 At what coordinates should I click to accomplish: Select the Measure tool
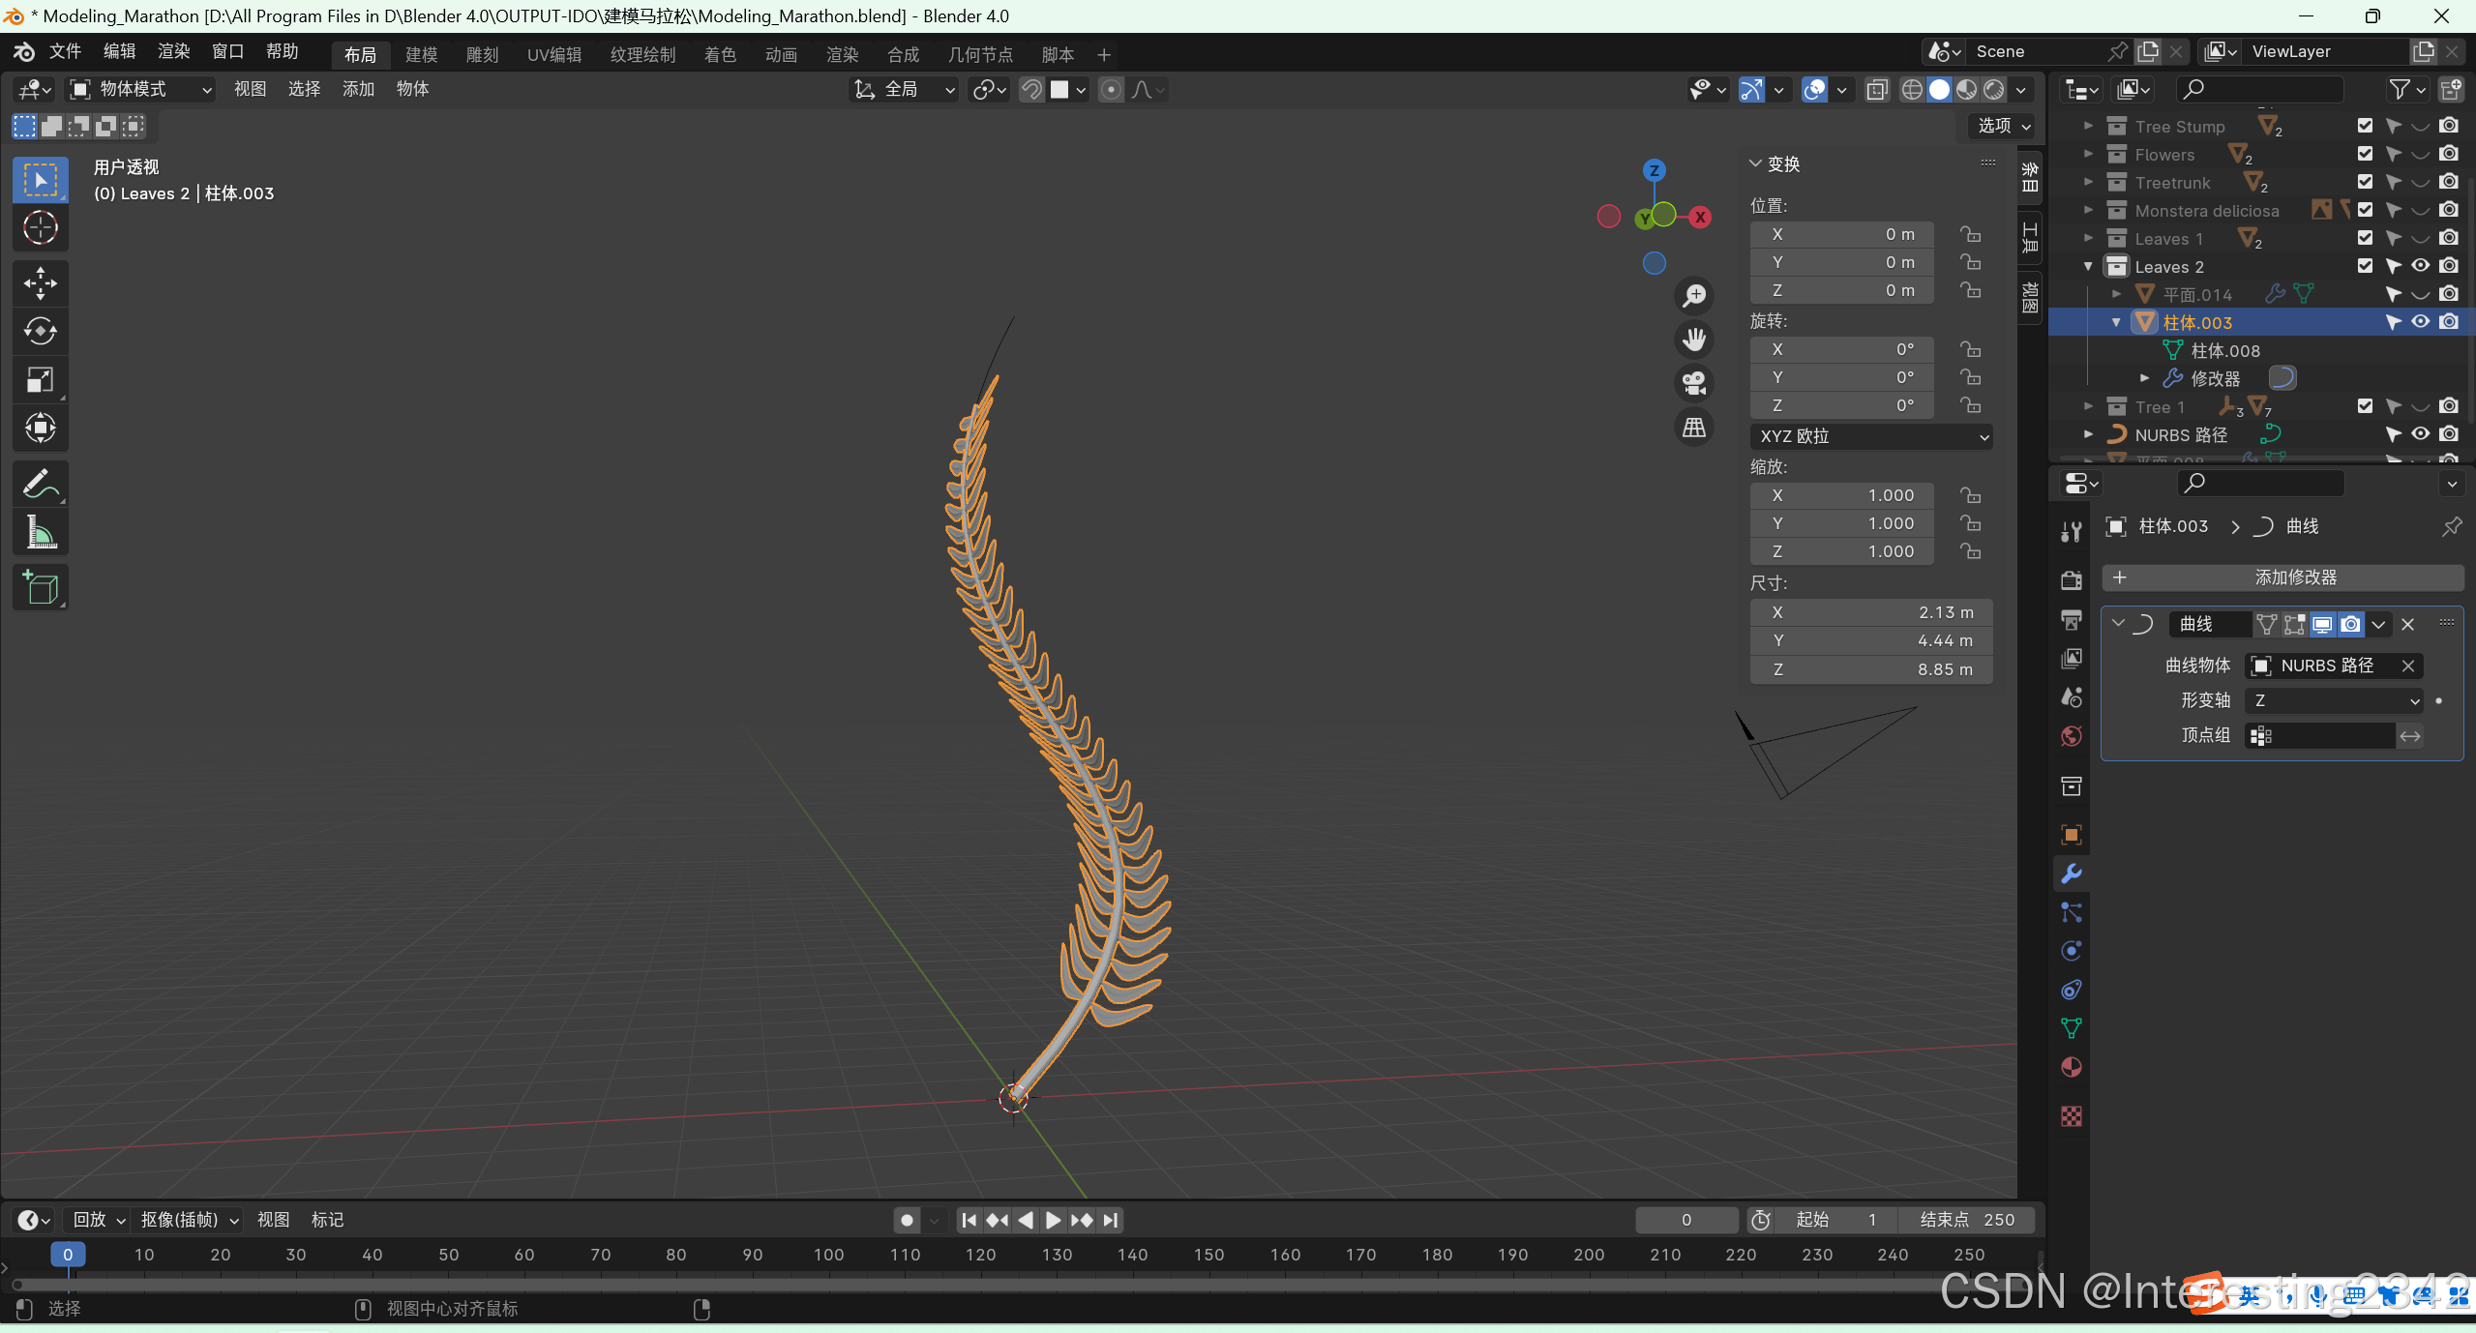tap(40, 532)
